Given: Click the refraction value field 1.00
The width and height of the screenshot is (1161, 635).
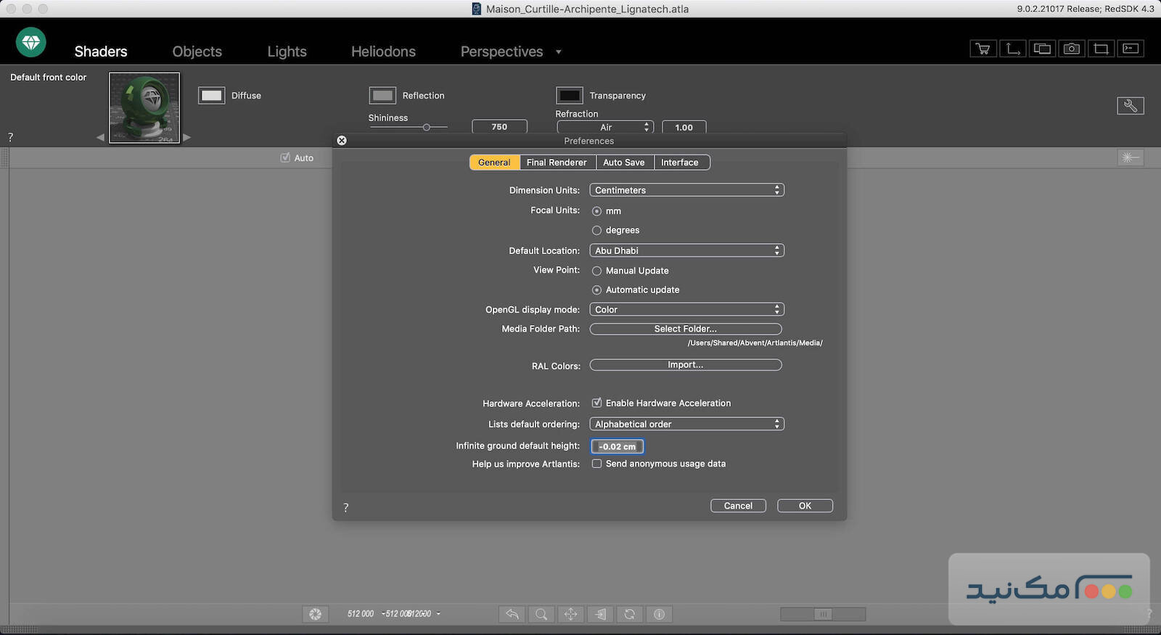Looking at the screenshot, I should point(684,127).
